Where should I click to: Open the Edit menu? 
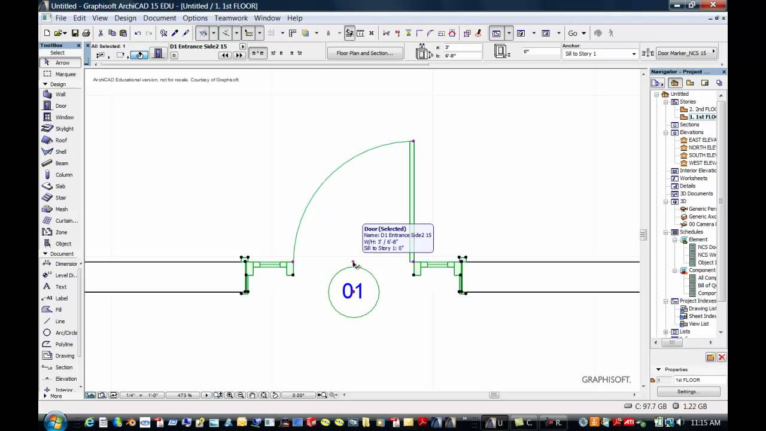80,18
